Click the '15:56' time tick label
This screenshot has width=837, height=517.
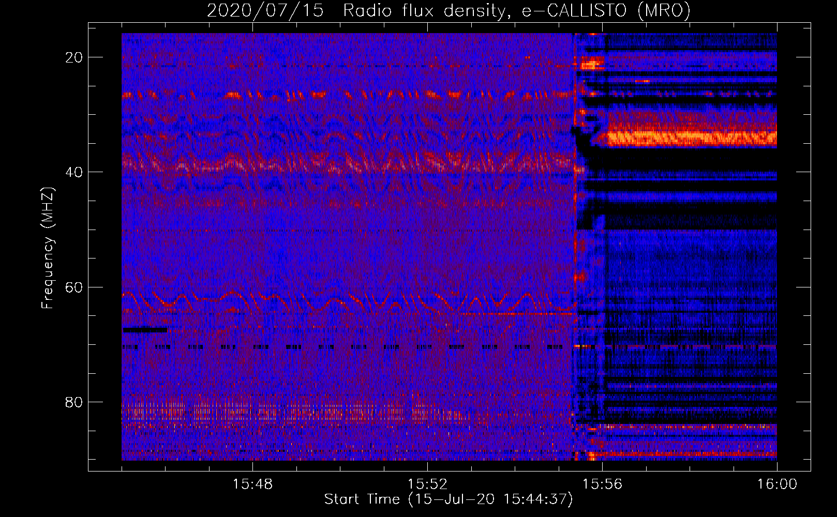(602, 484)
